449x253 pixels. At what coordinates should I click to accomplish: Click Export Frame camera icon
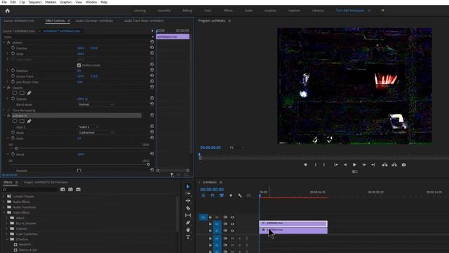point(404,164)
